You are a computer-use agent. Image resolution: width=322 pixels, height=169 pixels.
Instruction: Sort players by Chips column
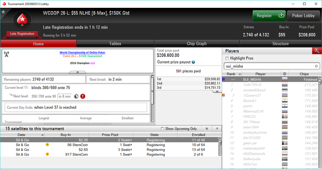click(304, 74)
